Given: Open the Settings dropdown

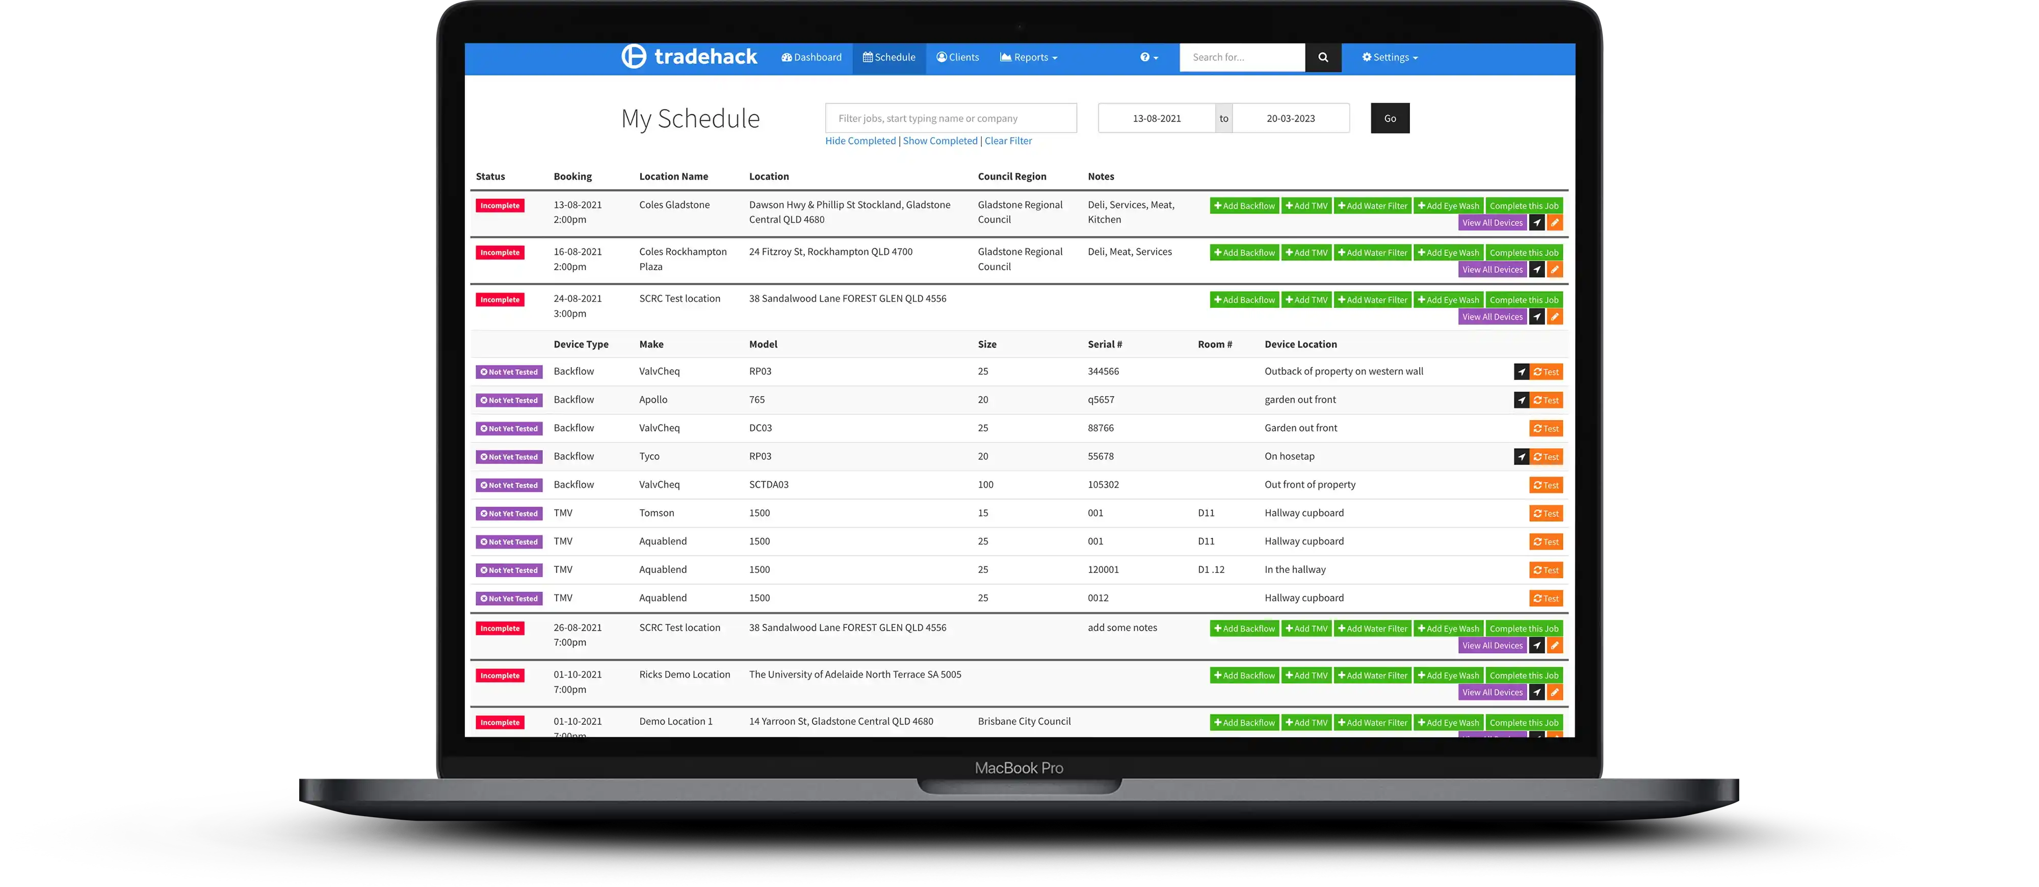Looking at the screenshot, I should pos(1389,57).
